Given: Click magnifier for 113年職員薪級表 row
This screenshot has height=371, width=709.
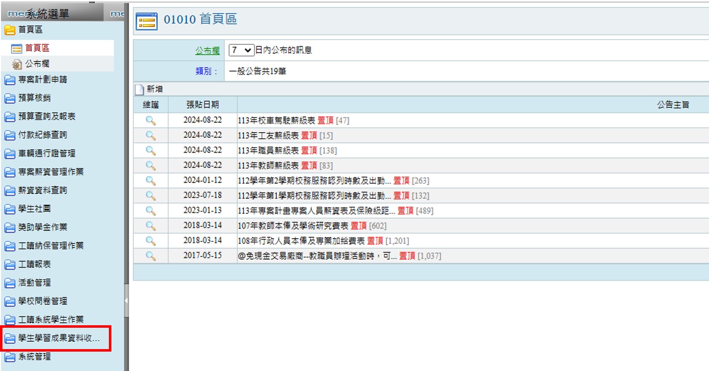Looking at the screenshot, I should coord(151,151).
